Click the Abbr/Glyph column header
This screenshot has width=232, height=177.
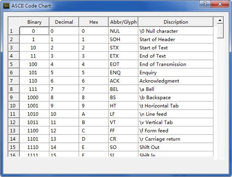tap(123, 22)
